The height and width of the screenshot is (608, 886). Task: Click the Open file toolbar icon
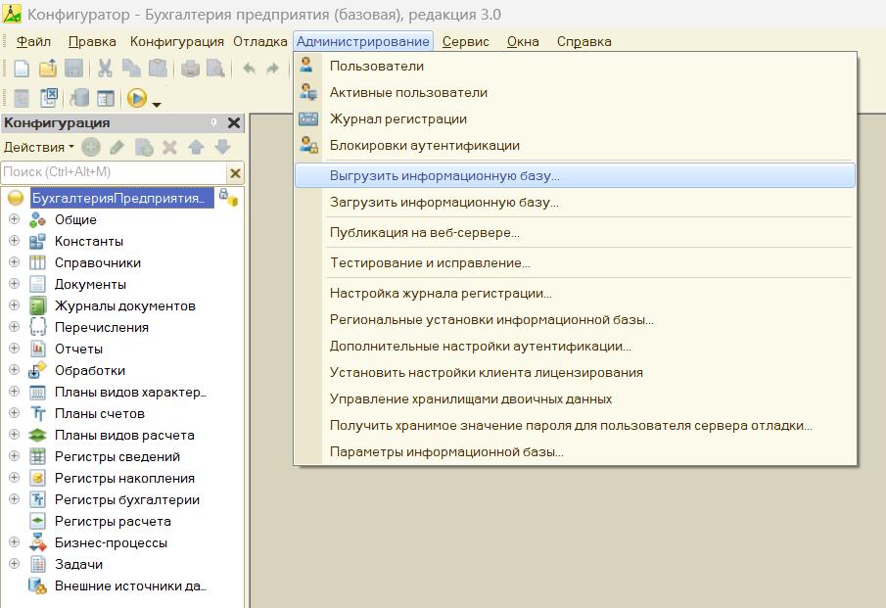(x=48, y=69)
